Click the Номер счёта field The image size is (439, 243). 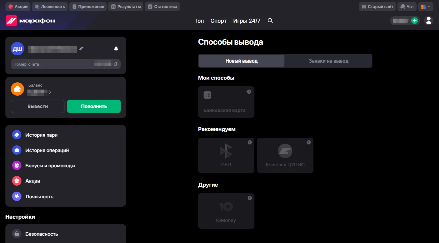(x=66, y=64)
